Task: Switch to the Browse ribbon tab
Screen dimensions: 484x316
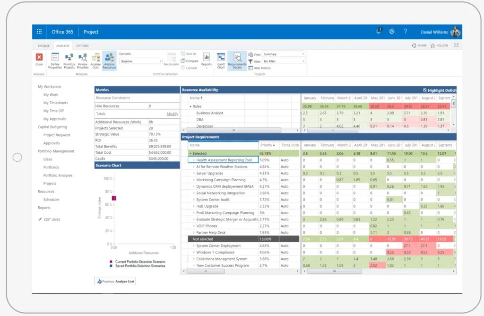Action: [43, 46]
